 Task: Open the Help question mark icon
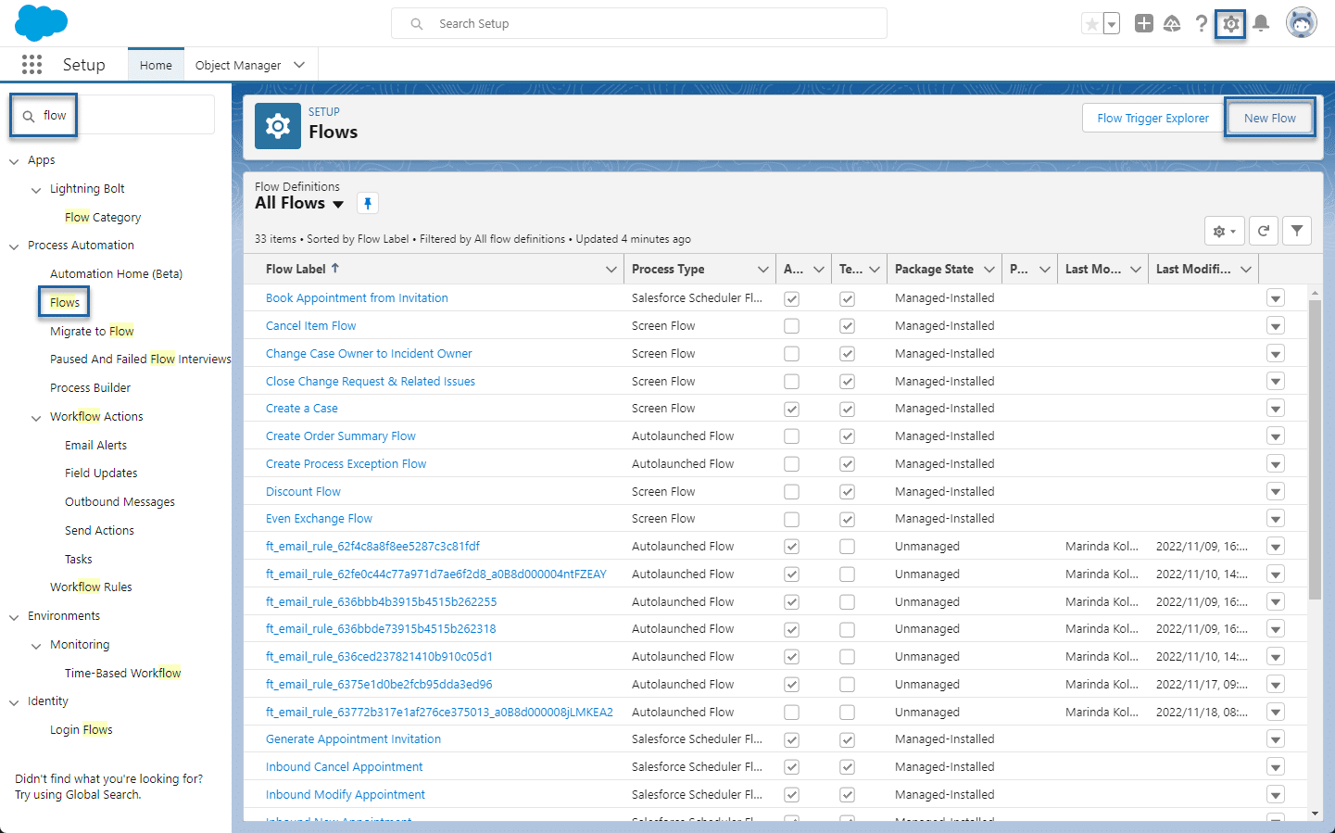[x=1202, y=23]
